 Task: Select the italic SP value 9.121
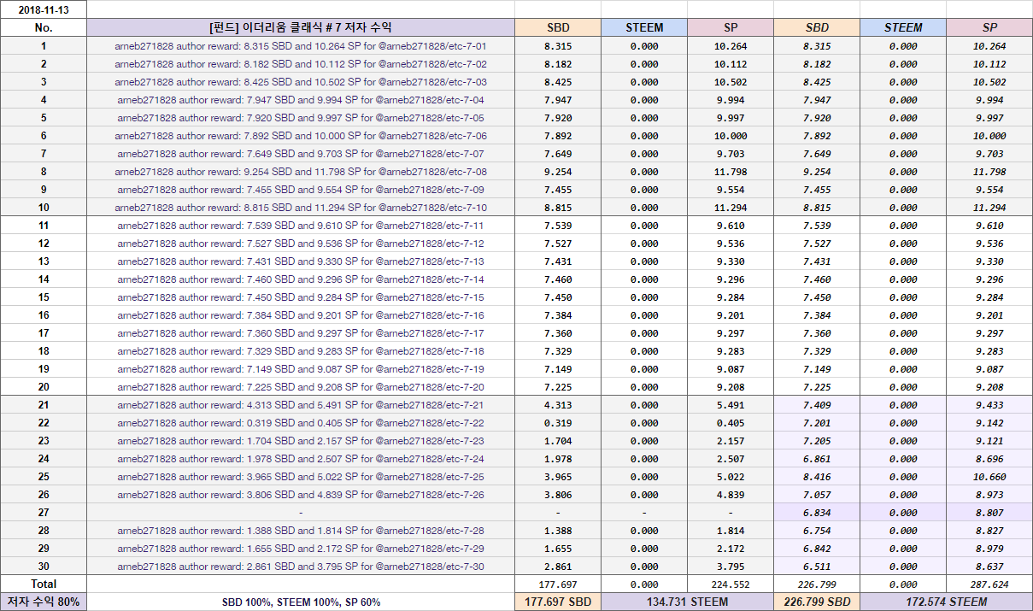click(989, 441)
